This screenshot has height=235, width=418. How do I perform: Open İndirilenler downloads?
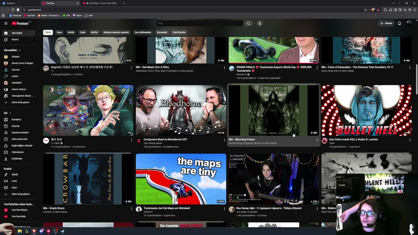pos(19,159)
